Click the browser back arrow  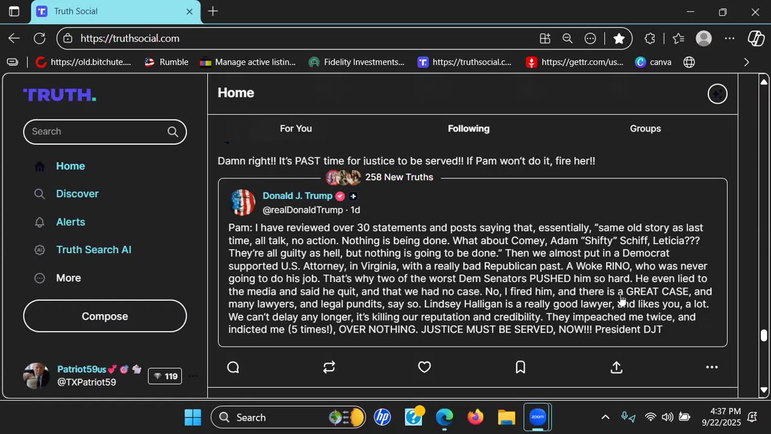(x=14, y=38)
